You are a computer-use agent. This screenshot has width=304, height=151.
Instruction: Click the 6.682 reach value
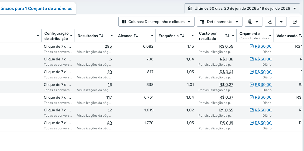[148, 46]
